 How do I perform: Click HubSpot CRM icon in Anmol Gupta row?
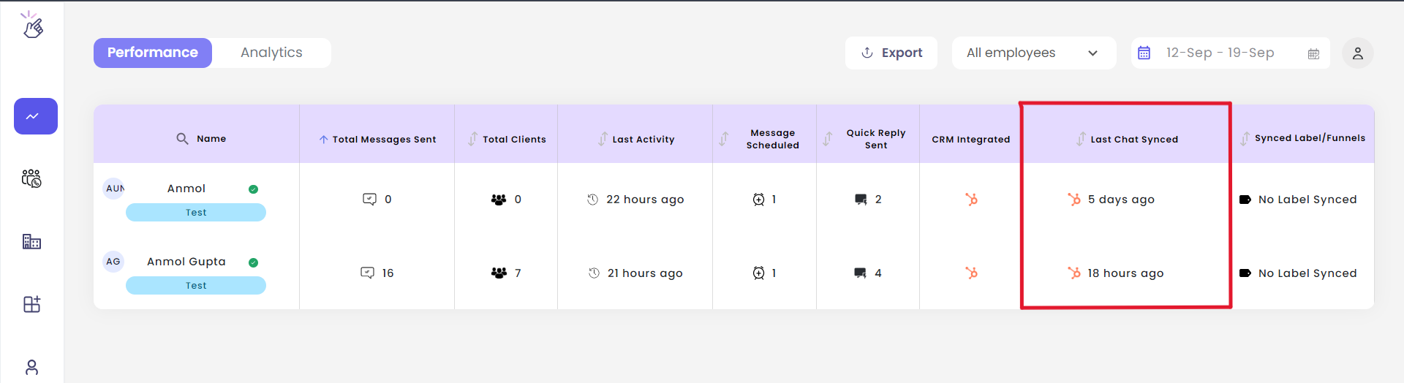tap(971, 273)
